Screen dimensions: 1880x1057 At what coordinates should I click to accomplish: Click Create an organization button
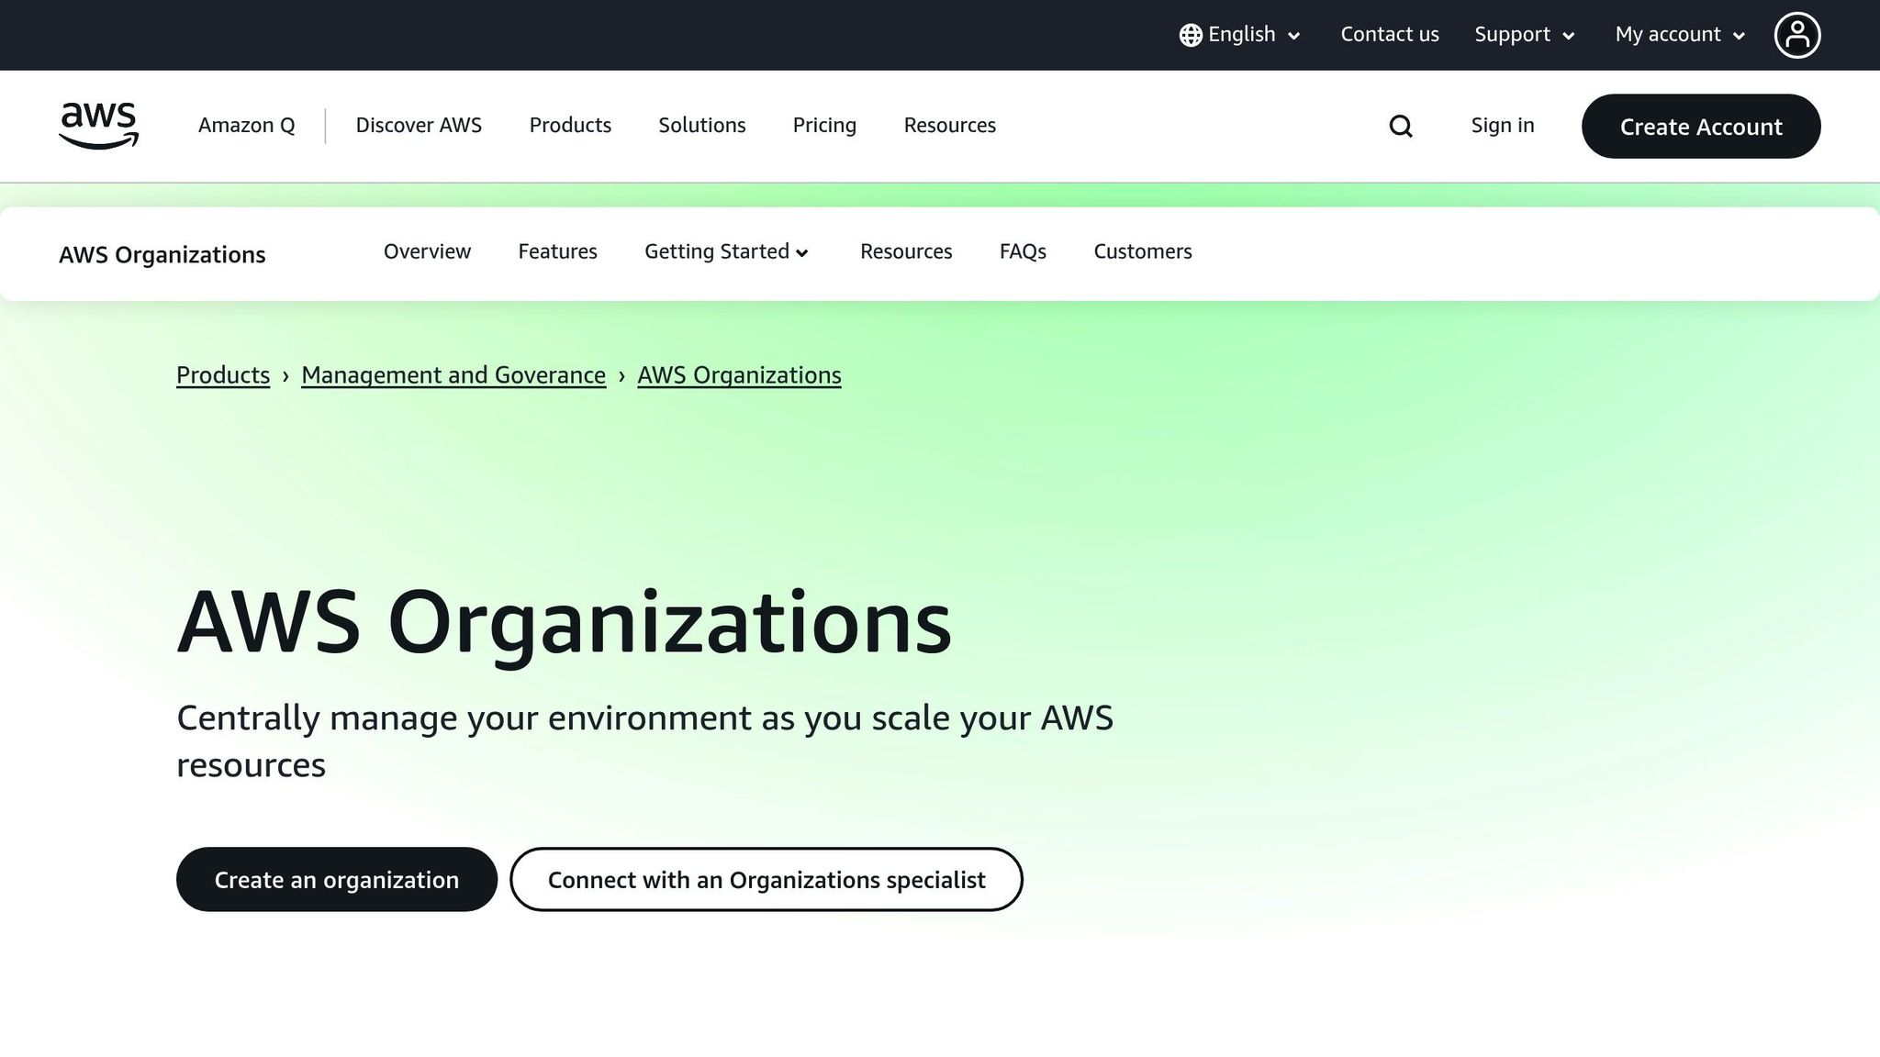point(337,879)
